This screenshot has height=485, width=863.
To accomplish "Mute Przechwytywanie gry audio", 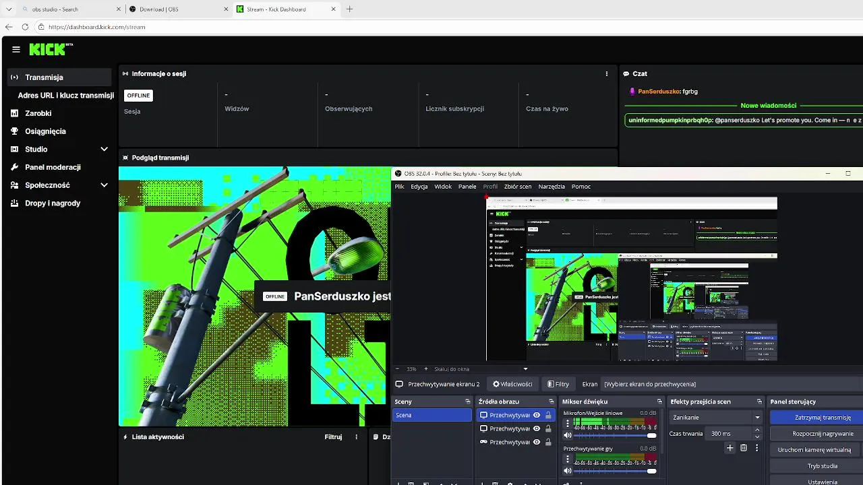I will click(x=568, y=471).
